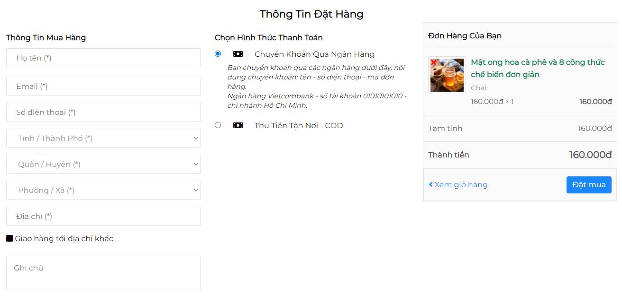This screenshot has height=296, width=622.
Task: Go back via Xem giỏ hàng link
Action: pos(461,184)
